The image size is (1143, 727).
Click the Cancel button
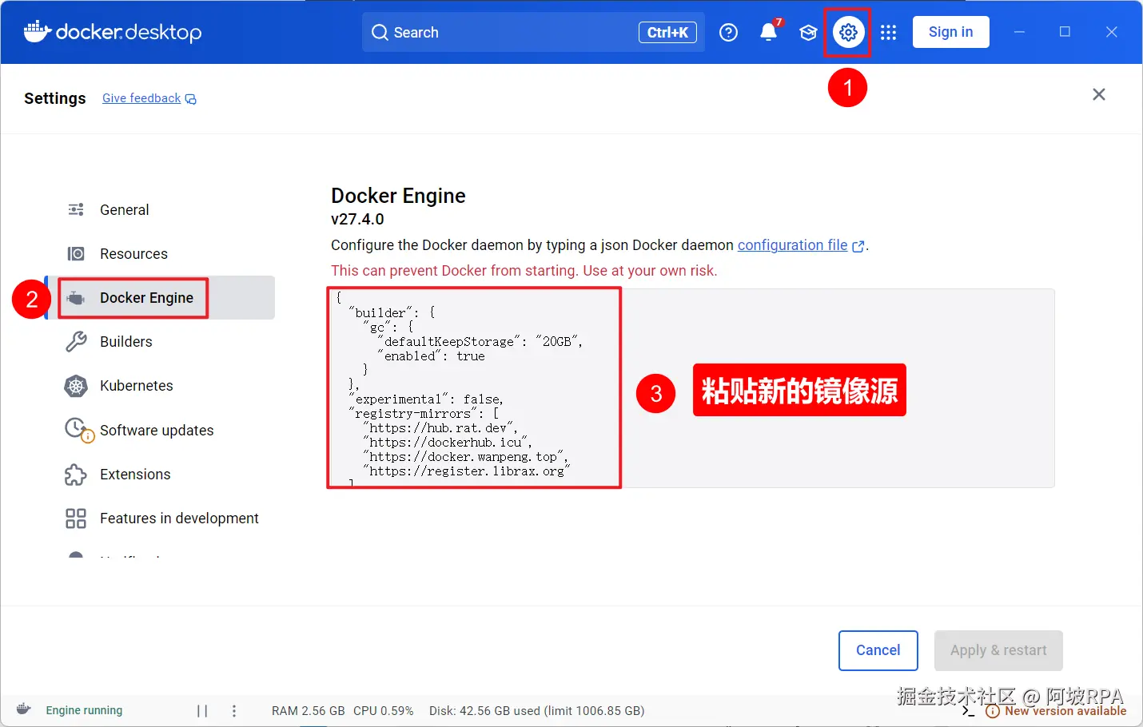tap(878, 650)
